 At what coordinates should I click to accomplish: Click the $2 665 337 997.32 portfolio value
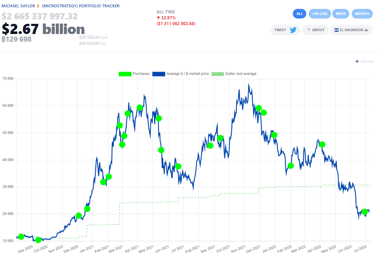coord(39,16)
